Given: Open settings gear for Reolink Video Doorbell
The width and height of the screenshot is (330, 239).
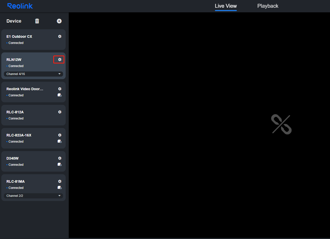Looking at the screenshot, I should coord(60,89).
